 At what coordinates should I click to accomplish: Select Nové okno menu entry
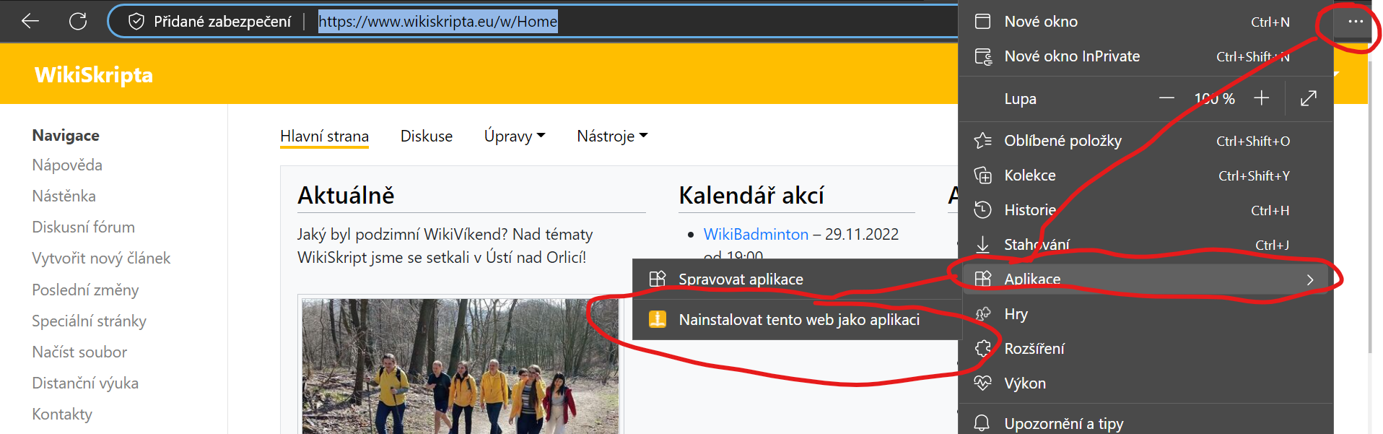click(x=1146, y=22)
